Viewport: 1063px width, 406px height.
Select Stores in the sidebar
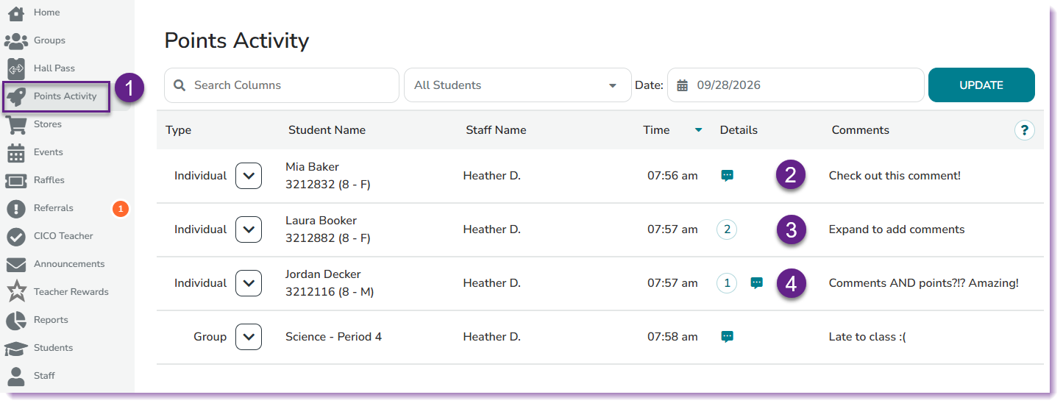(48, 124)
